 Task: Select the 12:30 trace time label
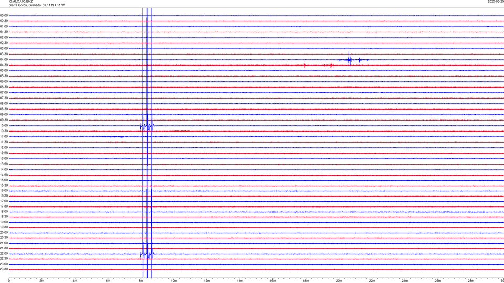(4, 153)
